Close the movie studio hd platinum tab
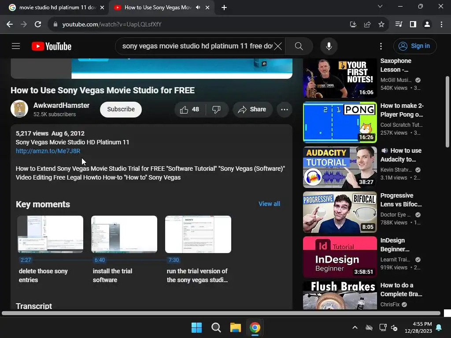This screenshot has height=338, width=451. [x=102, y=7]
